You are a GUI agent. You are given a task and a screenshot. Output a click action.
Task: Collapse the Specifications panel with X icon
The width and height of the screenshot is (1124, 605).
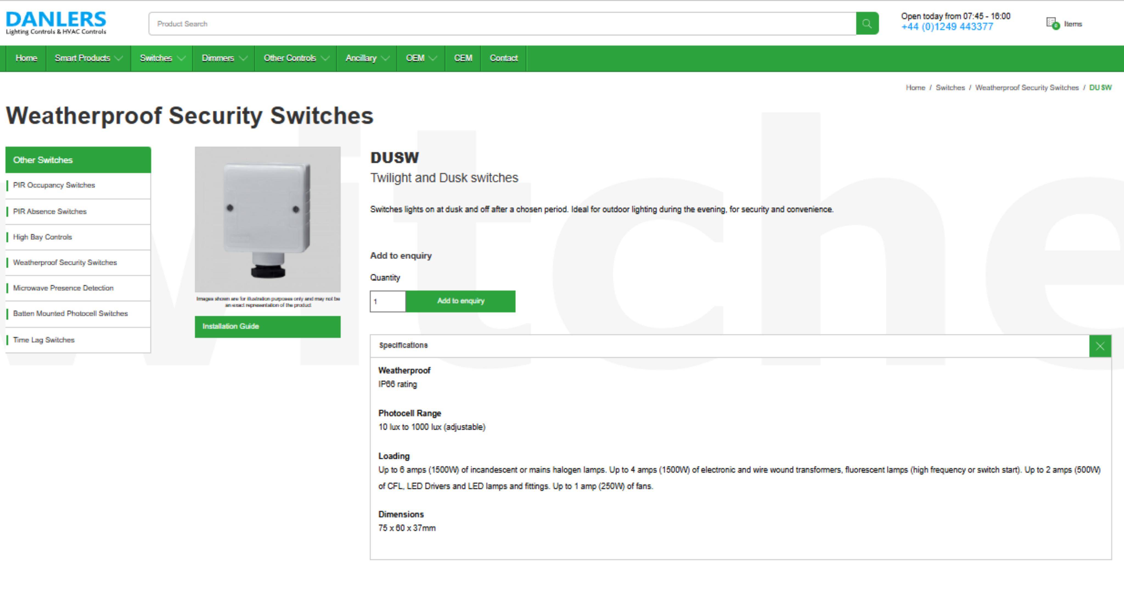1100,346
